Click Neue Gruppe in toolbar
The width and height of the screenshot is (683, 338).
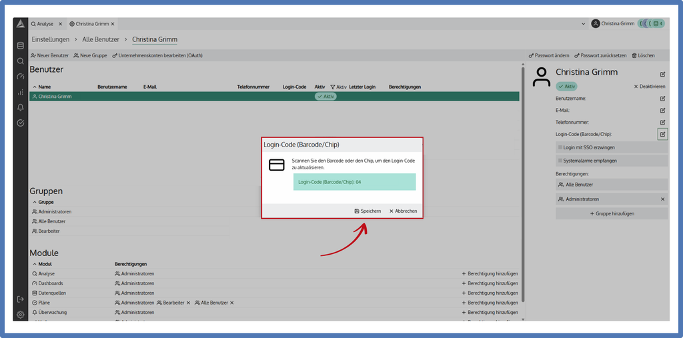pos(90,56)
